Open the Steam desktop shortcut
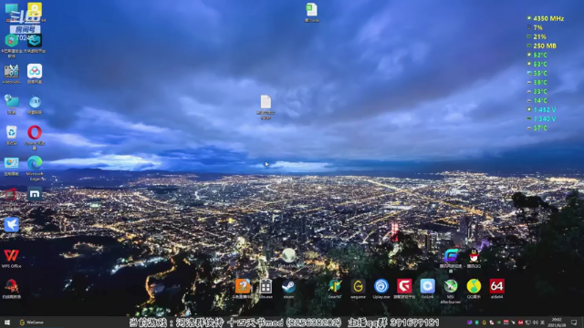The width and height of the screenshot is (584, 328). (x=288, y=288)
